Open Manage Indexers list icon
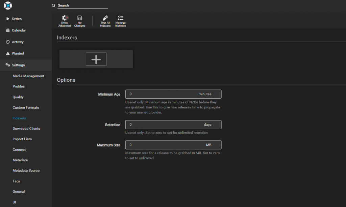Viewport: 346px width, 207px height. point(121,18)
